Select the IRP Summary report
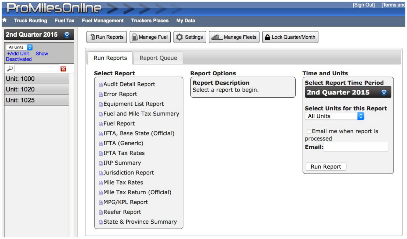407x239 pixels. pyautogui.click(x=122, y=163)
